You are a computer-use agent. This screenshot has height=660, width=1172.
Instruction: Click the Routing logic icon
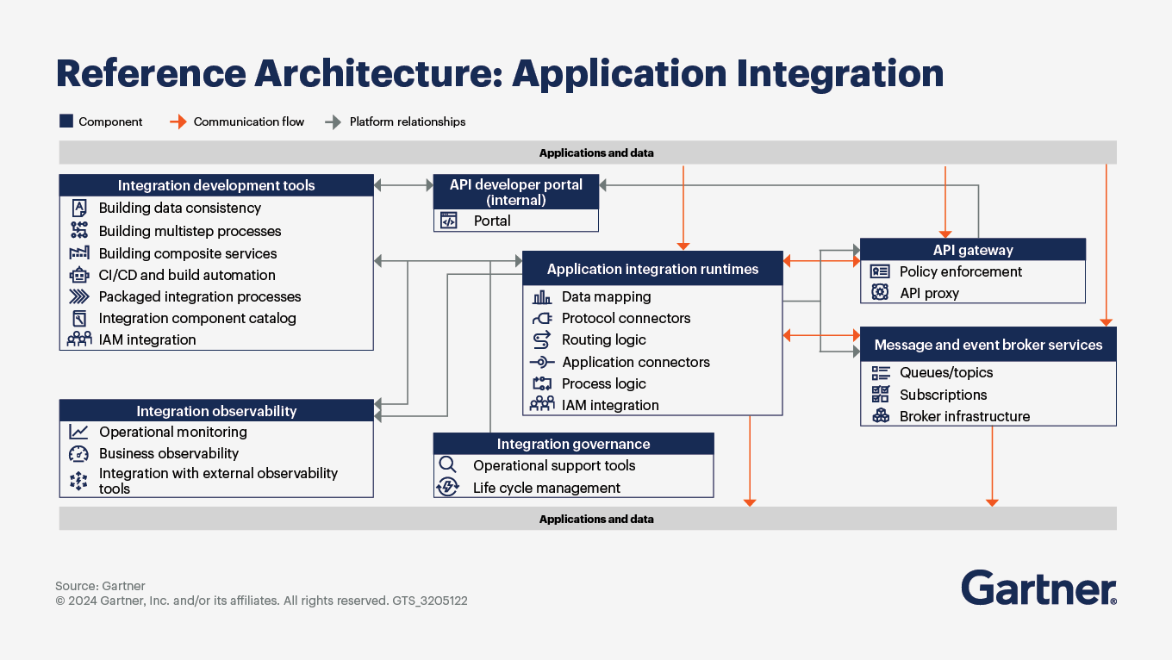click(x=542, y=340)
